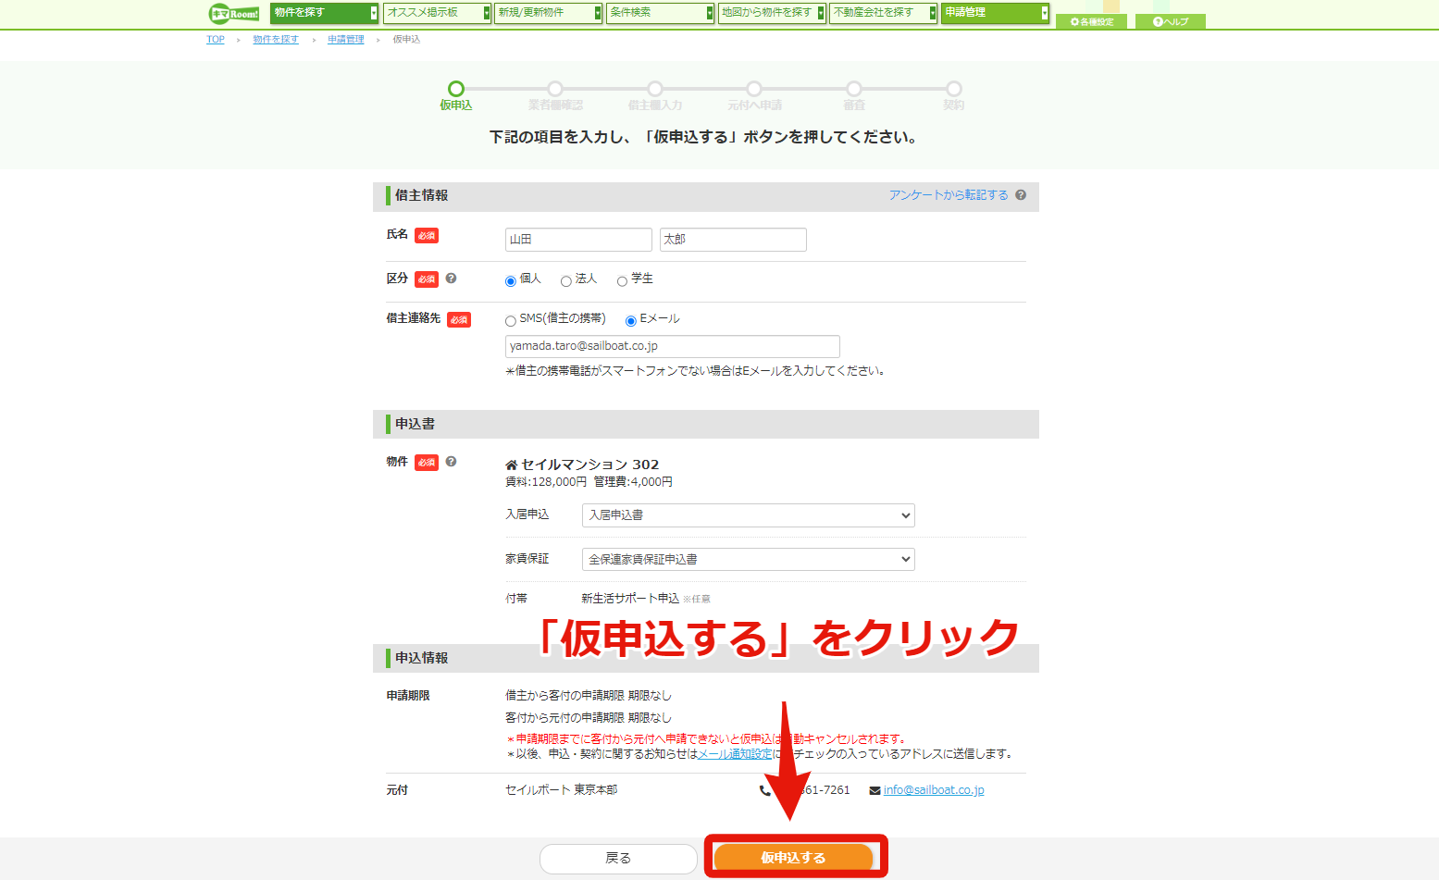This screenshot has width=1439, height=880.
Task: Click 客付から元付の申請期限 期限なし text
Action: pyautogui.click(x=589, y=718)
